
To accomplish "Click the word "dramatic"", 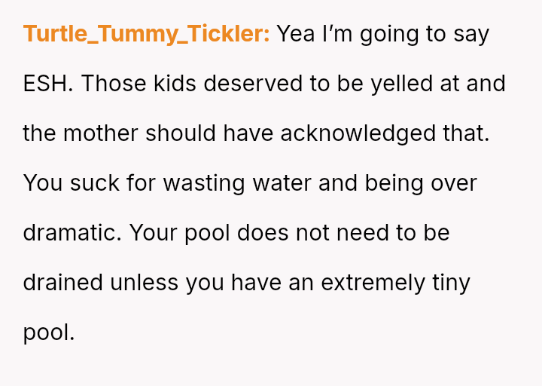I will click(71, 233).
